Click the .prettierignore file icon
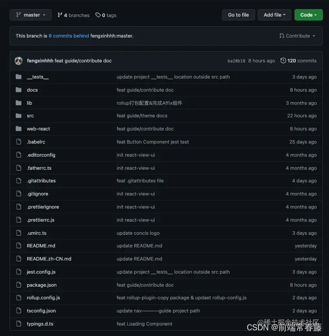 [19, 207]
